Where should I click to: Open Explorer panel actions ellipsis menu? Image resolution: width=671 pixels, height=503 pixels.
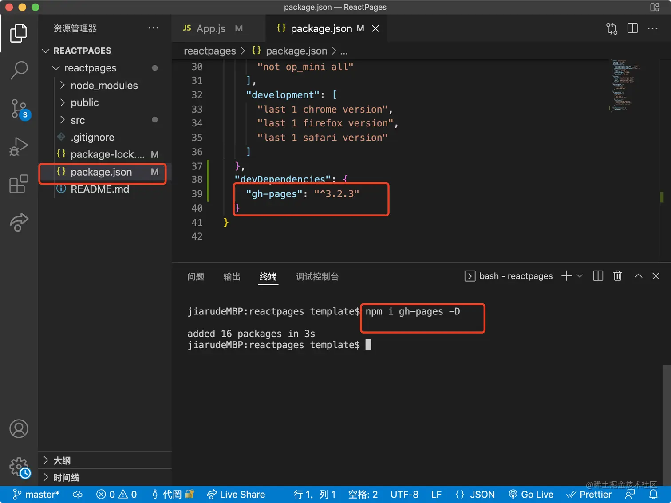(x=153, y=28)
